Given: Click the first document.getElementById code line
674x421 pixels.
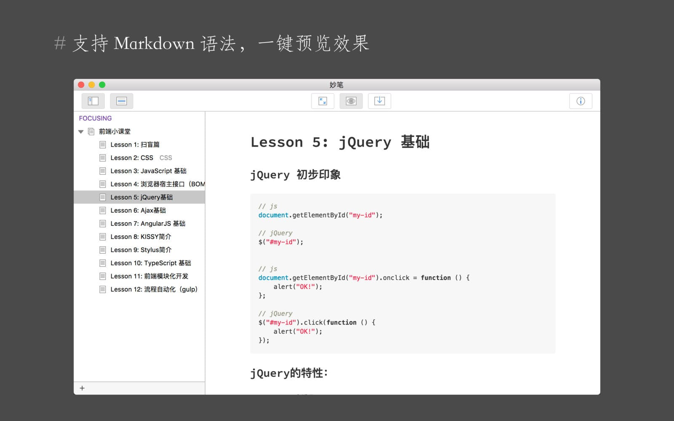Looking at the screenshot, I should [x=321, y=215].
